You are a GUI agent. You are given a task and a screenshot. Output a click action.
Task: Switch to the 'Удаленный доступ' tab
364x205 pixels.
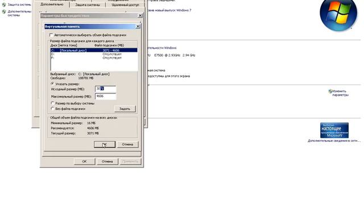(x=125, y=5)
